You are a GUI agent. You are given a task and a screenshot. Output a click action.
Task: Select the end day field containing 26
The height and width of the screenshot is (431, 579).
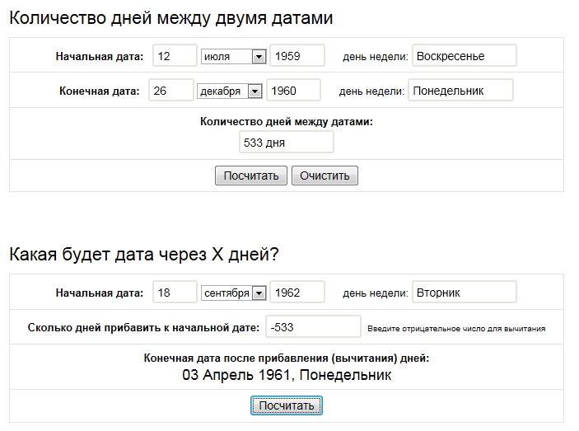point(170,91)
